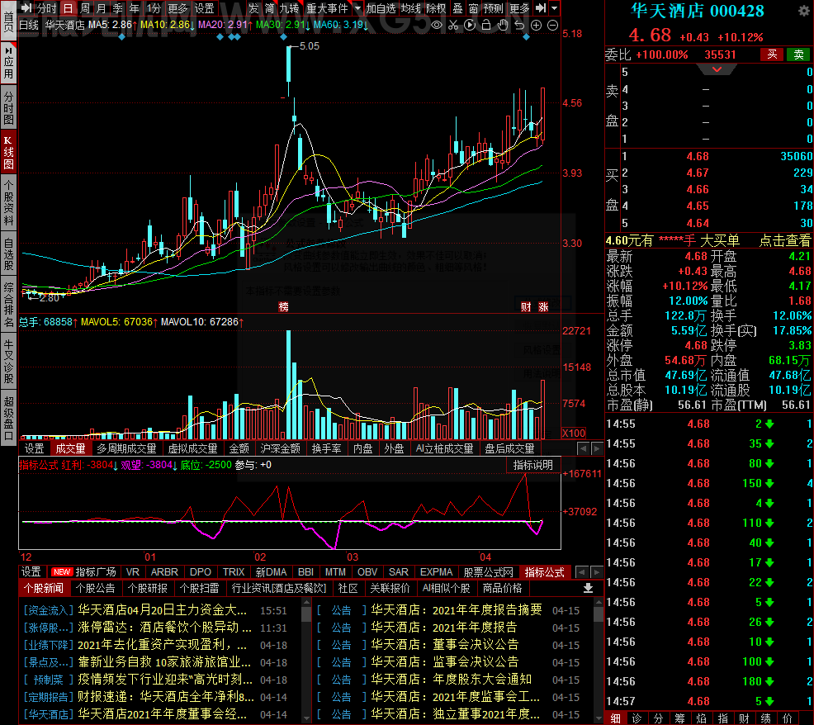Viewport: 814px width, 725px height.
Task: Toggle 叠 overlay button
Action: 457,8
